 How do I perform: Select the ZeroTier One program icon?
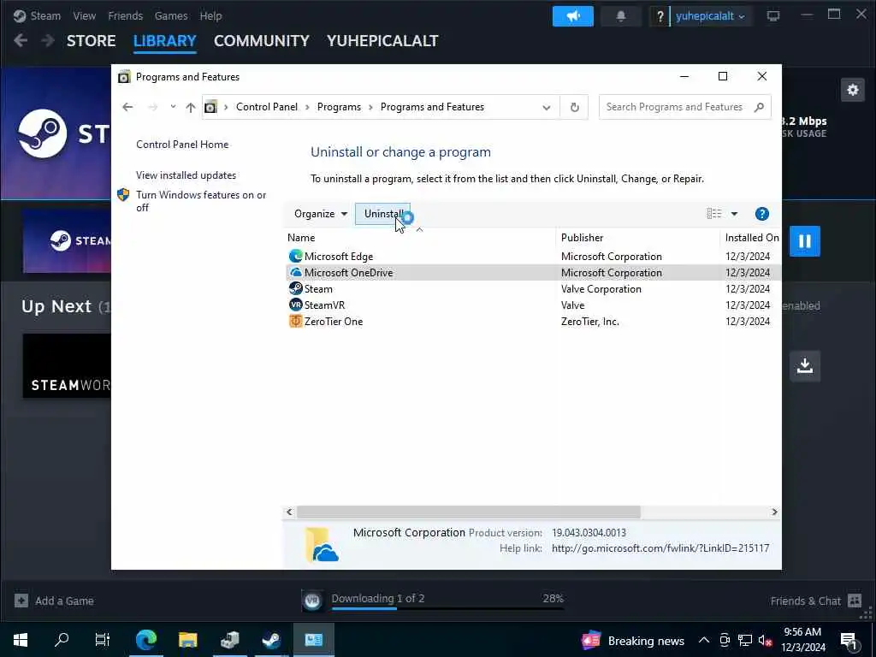click(295, 322)
